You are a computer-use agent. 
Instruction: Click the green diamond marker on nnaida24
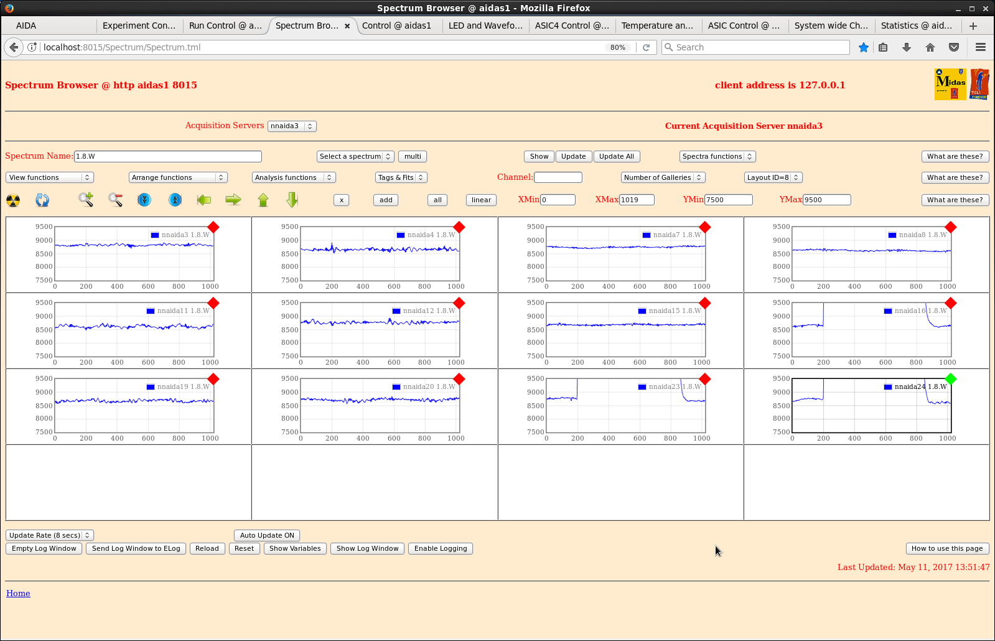click(950, 379)
